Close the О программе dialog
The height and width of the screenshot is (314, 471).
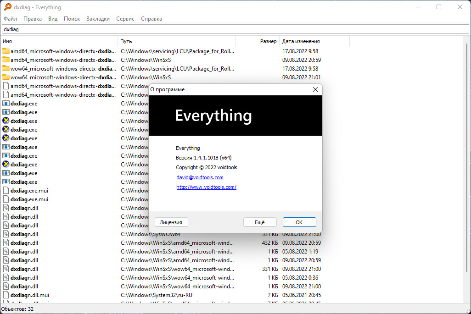tap(315, 89)
